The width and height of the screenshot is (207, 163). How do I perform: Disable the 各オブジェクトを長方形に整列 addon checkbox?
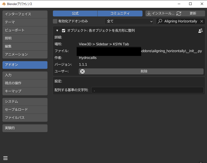pyautogui.click(x=64, y=30)
